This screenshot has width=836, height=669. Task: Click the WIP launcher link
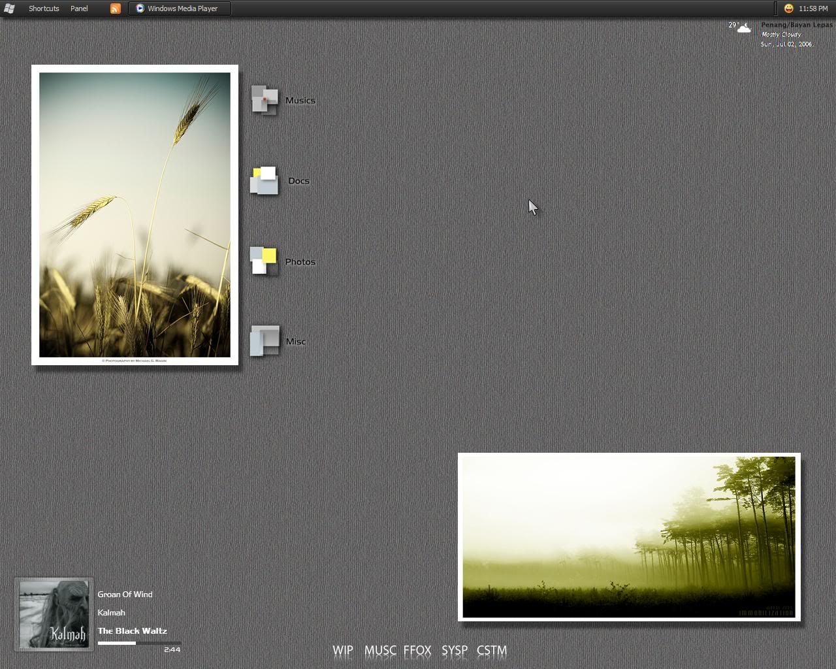tap(343, 650)
